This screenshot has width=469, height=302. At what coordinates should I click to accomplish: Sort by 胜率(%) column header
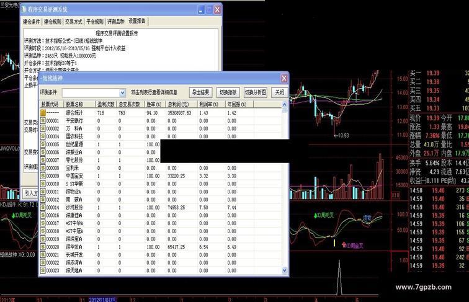(x=155, y=104)
